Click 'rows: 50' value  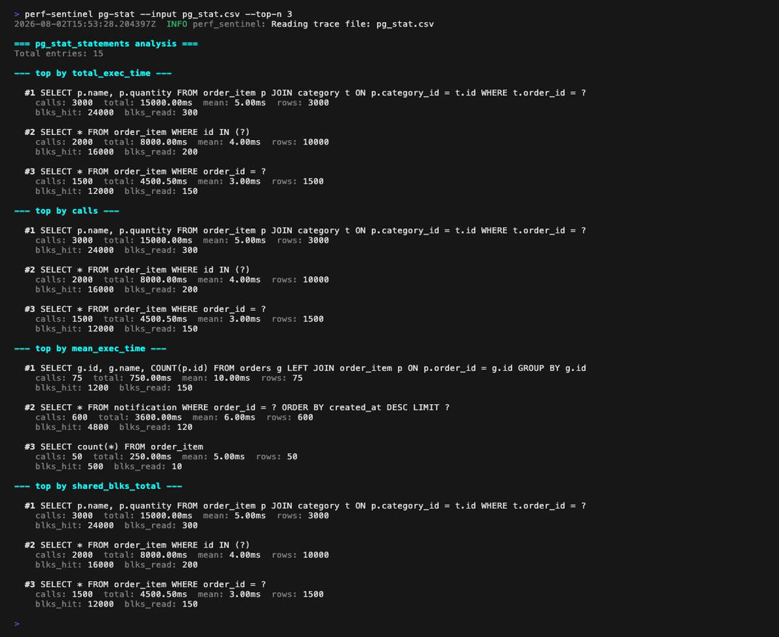click(x=277, y=456)
